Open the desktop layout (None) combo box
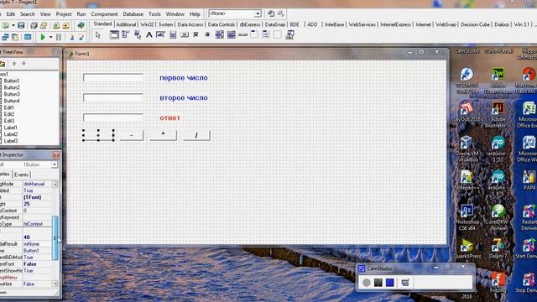537x302 pixels. point(235,13)
